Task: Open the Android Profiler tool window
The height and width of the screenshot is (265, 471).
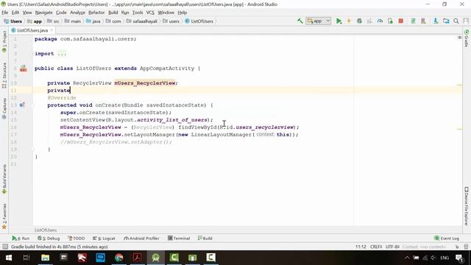Action: (141, 239)
